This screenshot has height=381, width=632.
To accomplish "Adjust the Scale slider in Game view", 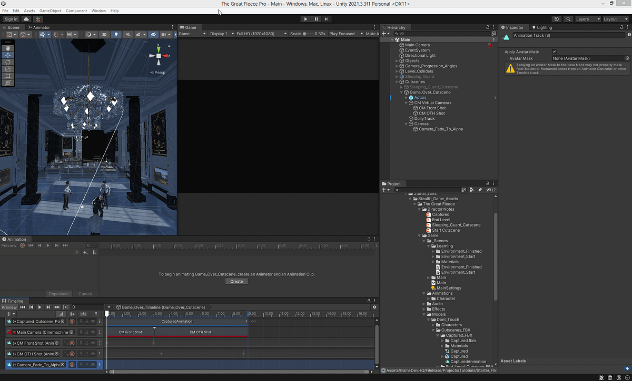I will 305,33.
